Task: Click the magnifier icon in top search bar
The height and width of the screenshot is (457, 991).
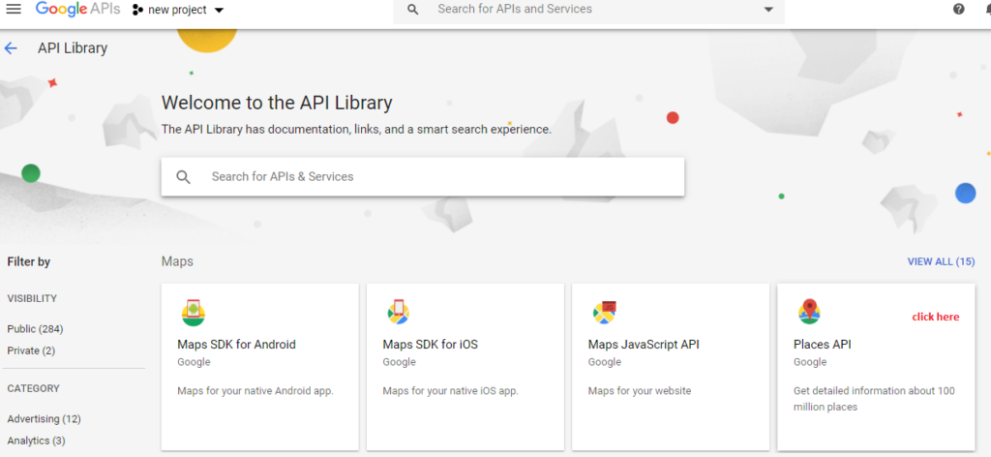Action: point(412,10)
